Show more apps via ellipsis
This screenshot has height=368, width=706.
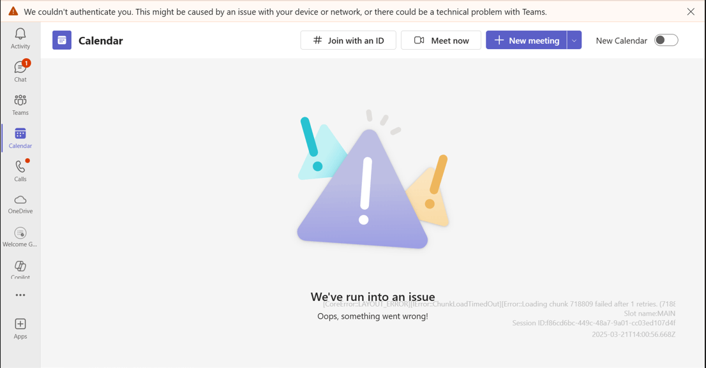(x=20, y=295)
